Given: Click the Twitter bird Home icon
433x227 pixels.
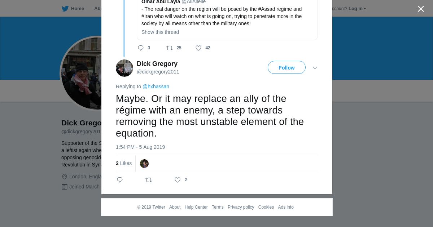Looking at the screenshot, I should 65,9.
